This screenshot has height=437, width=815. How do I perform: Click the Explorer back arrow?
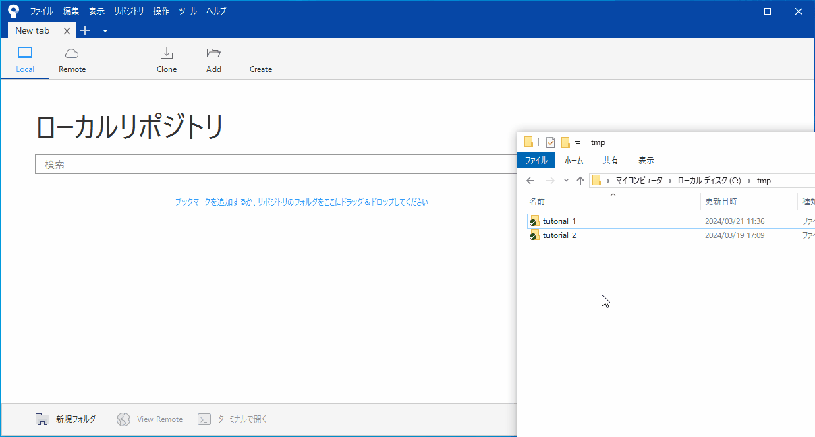coord(530,181)
